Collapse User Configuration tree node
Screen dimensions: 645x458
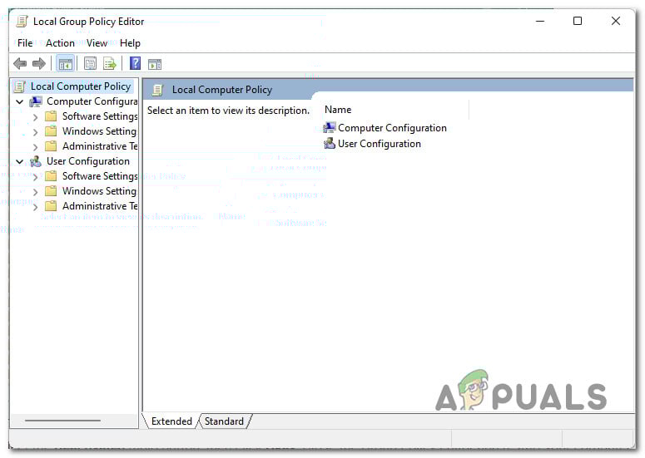click(19, 161)
